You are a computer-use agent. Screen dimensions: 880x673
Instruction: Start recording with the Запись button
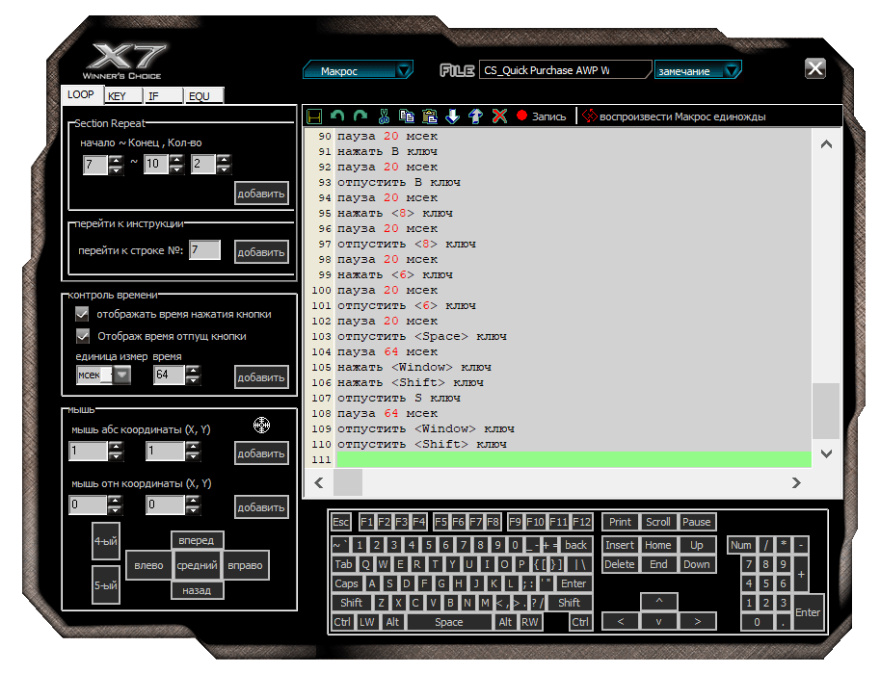pos(542,116)
